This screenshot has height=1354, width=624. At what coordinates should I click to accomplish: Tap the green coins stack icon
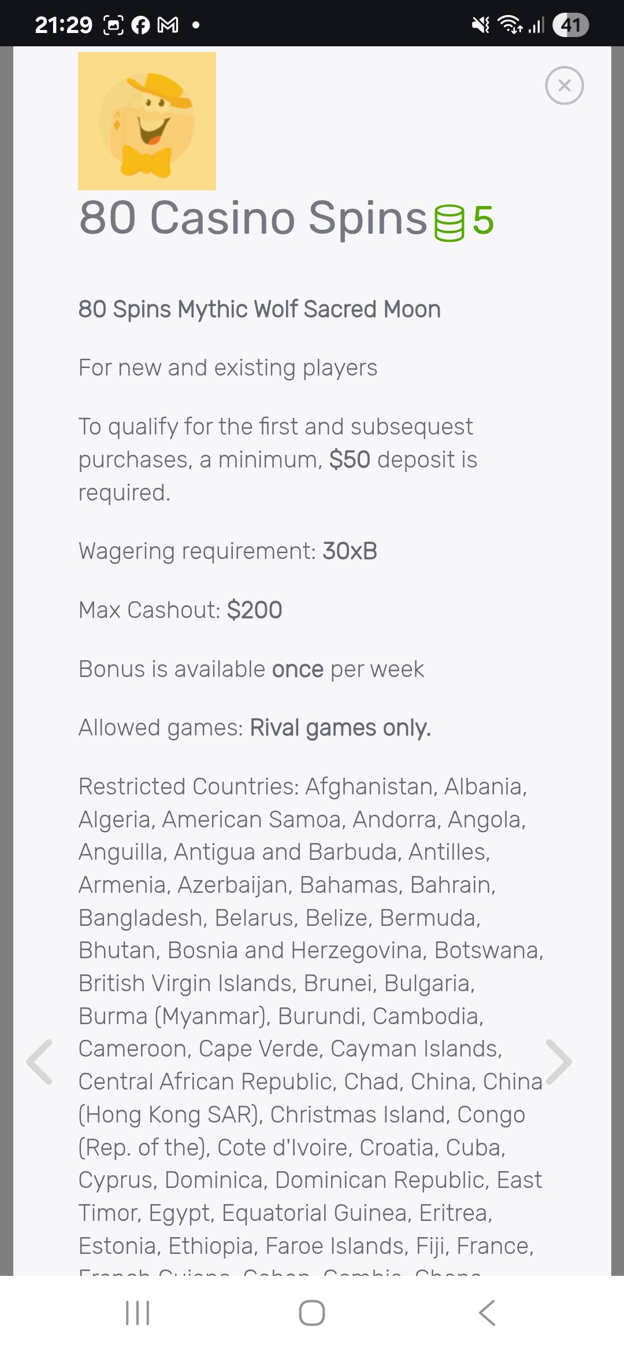(x=449, y=223)
